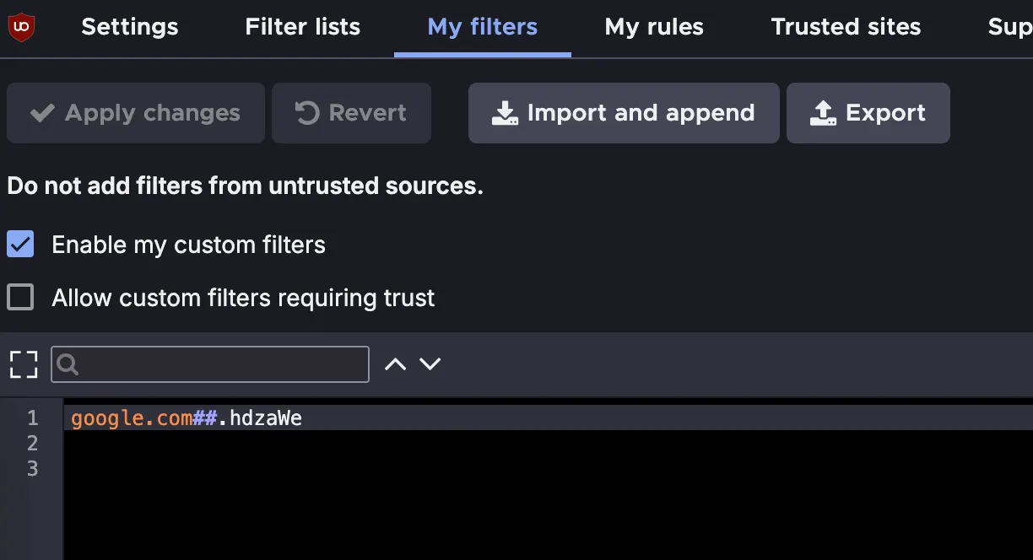Image resolution: width=1033 pixels, height=560 pixels.
Task: Click the down arrow search navigation icon
Action: (430, 363)
